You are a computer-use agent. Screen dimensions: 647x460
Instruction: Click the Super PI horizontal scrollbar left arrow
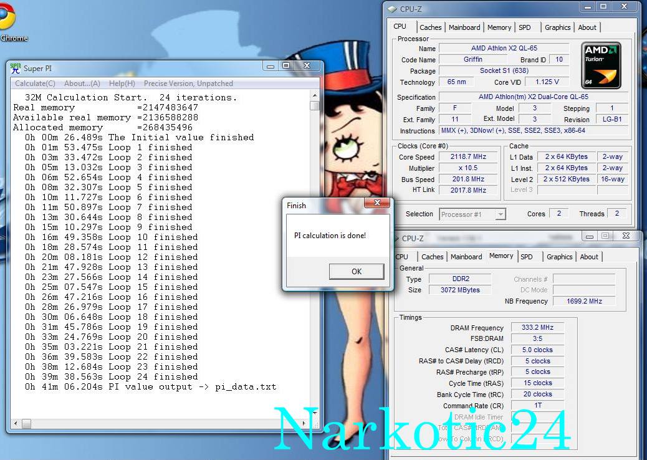(16, 423)
